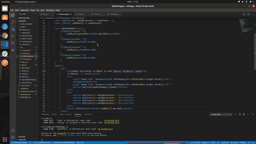Image resolution: width=256 pixels, height=144 pixels.
Task: Click Prettier in status bar
Action: pos(243,142)
